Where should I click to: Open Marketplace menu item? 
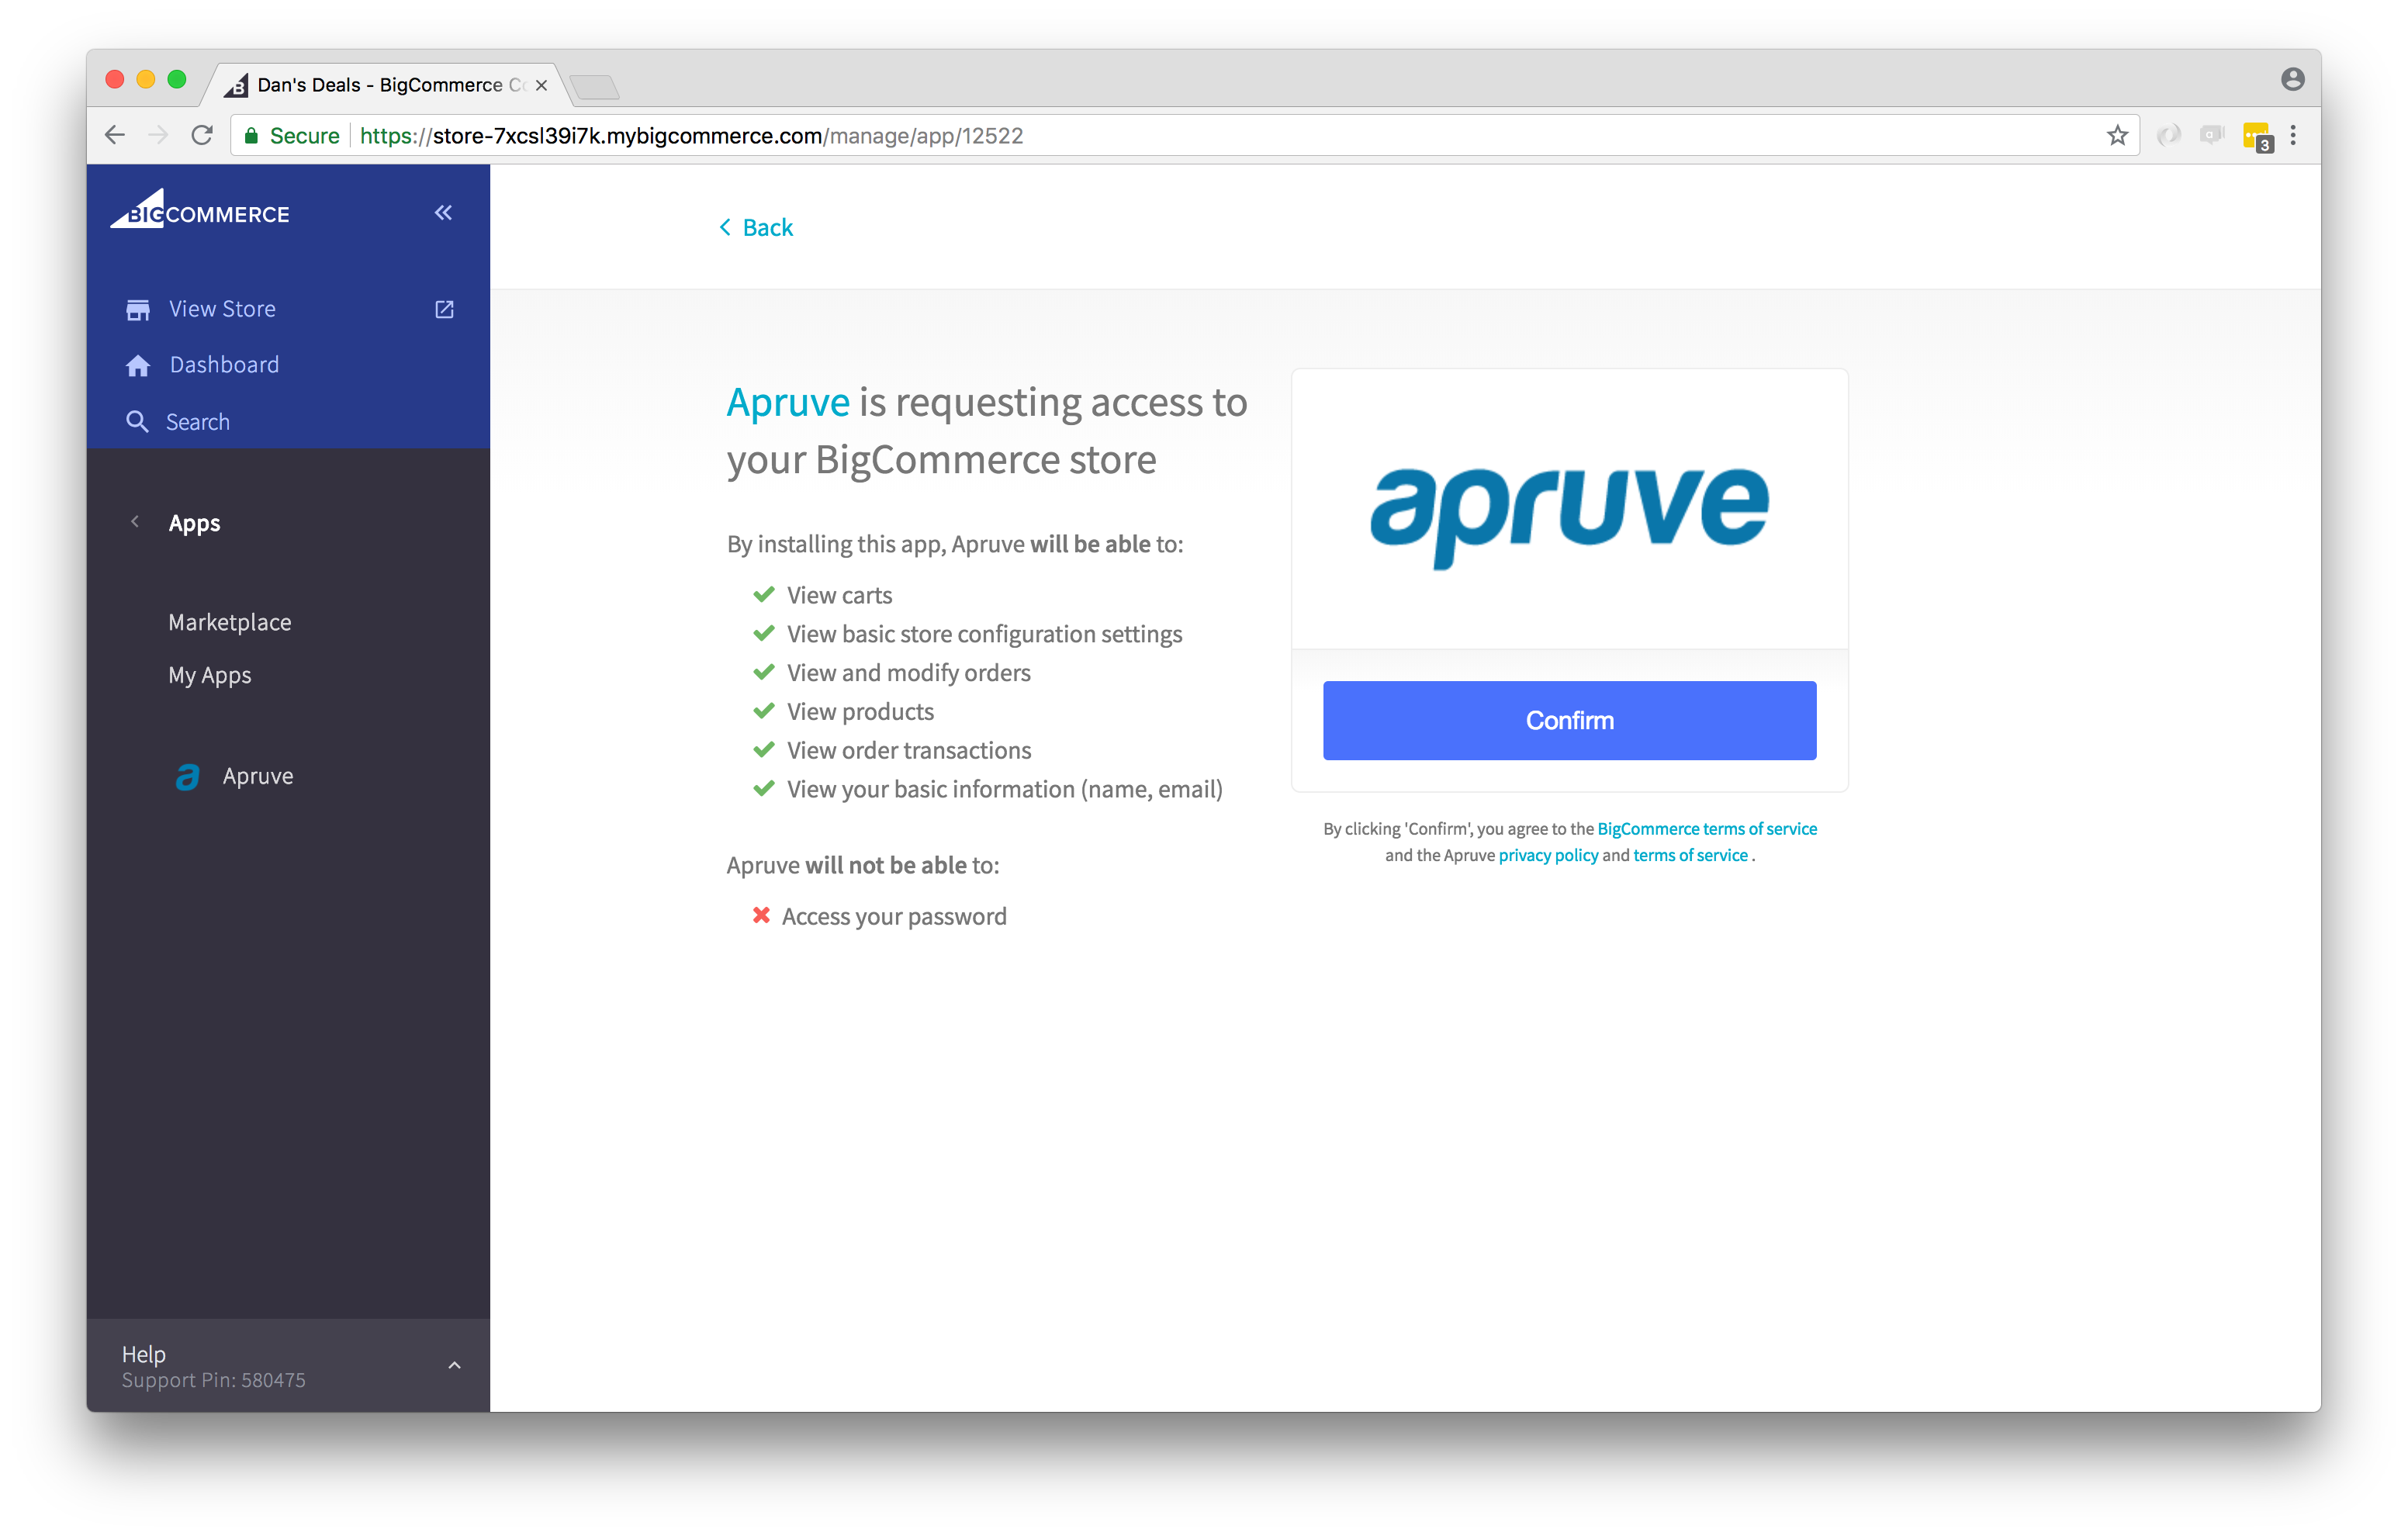(x=230, y=622)
